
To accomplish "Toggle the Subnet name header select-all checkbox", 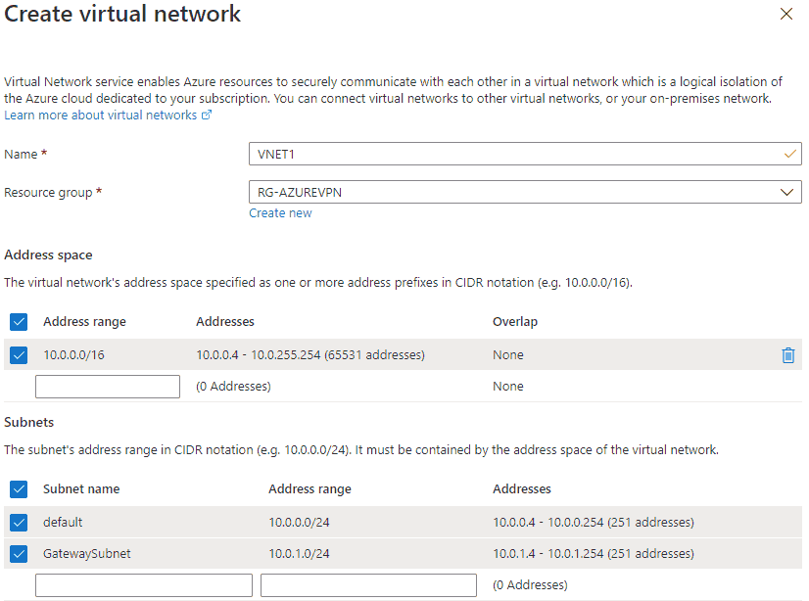I will pyautogui.click(x=19, y=489).
